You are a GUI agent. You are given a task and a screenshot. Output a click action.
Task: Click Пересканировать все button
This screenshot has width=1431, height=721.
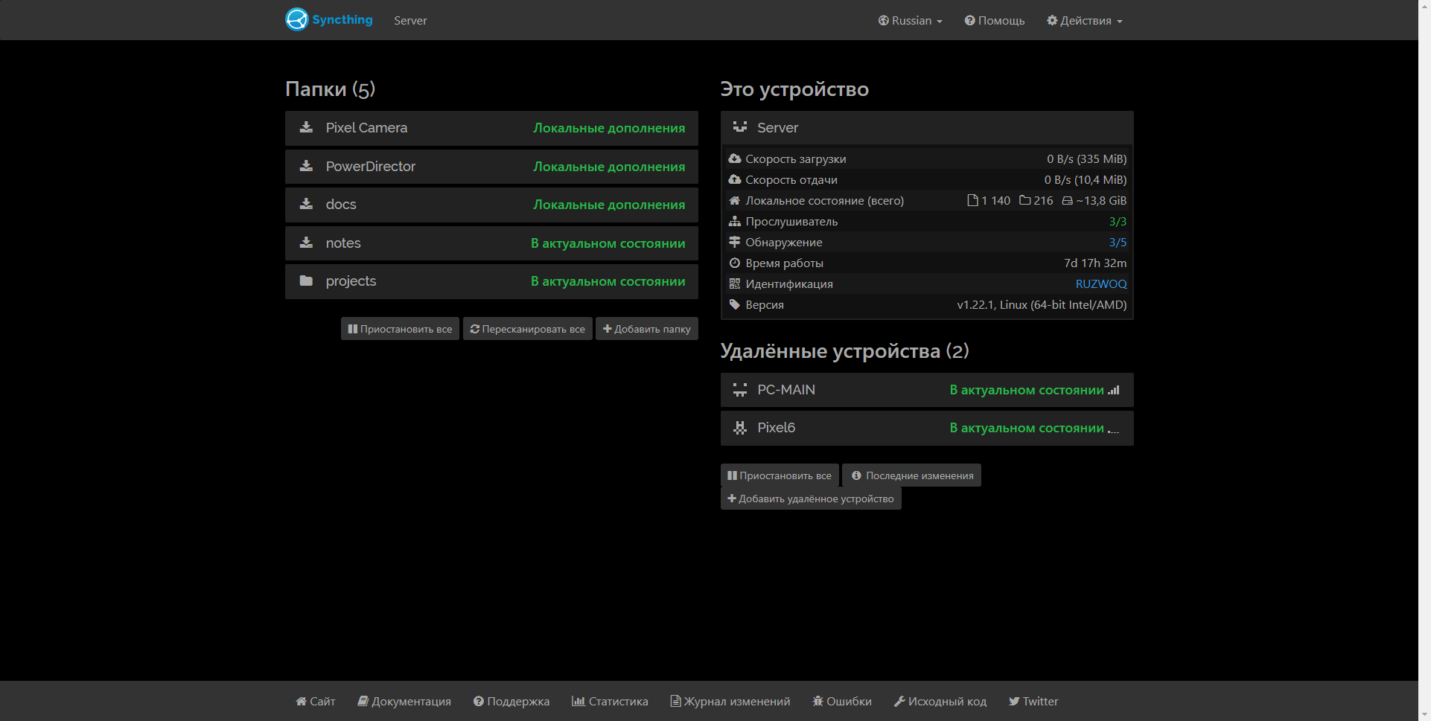point(527,329)
